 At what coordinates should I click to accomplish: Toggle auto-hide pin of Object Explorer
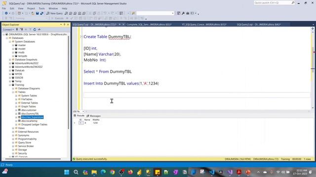[x=65, y=25]
